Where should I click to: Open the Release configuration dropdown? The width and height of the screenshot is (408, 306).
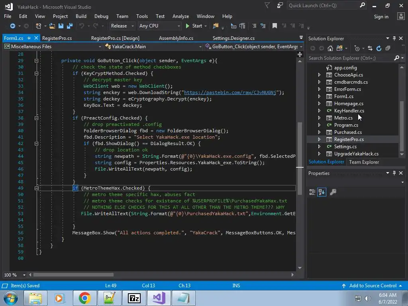click(x=122, y=26)
